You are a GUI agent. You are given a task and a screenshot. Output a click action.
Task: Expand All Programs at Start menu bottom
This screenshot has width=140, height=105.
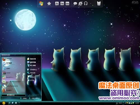point(12,95)
